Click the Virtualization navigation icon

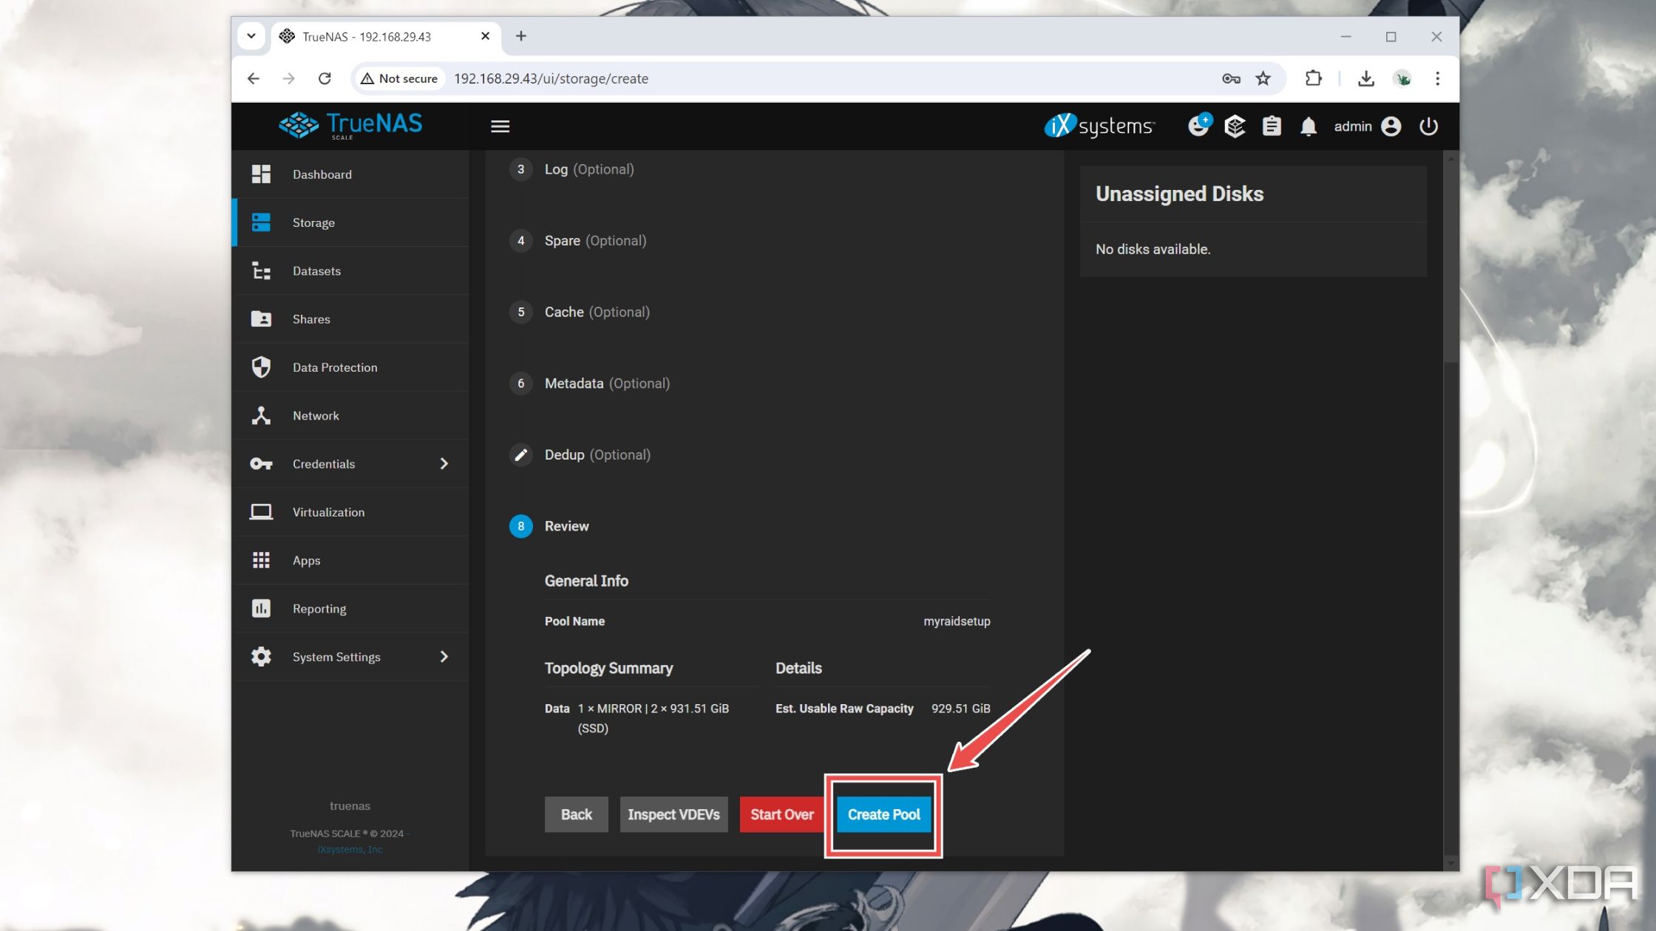(260, 511)
